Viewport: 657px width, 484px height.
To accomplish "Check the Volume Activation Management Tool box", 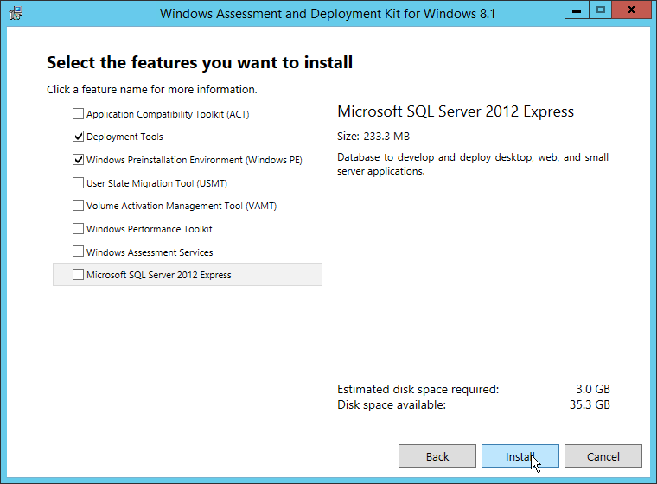I will (79, 206).
